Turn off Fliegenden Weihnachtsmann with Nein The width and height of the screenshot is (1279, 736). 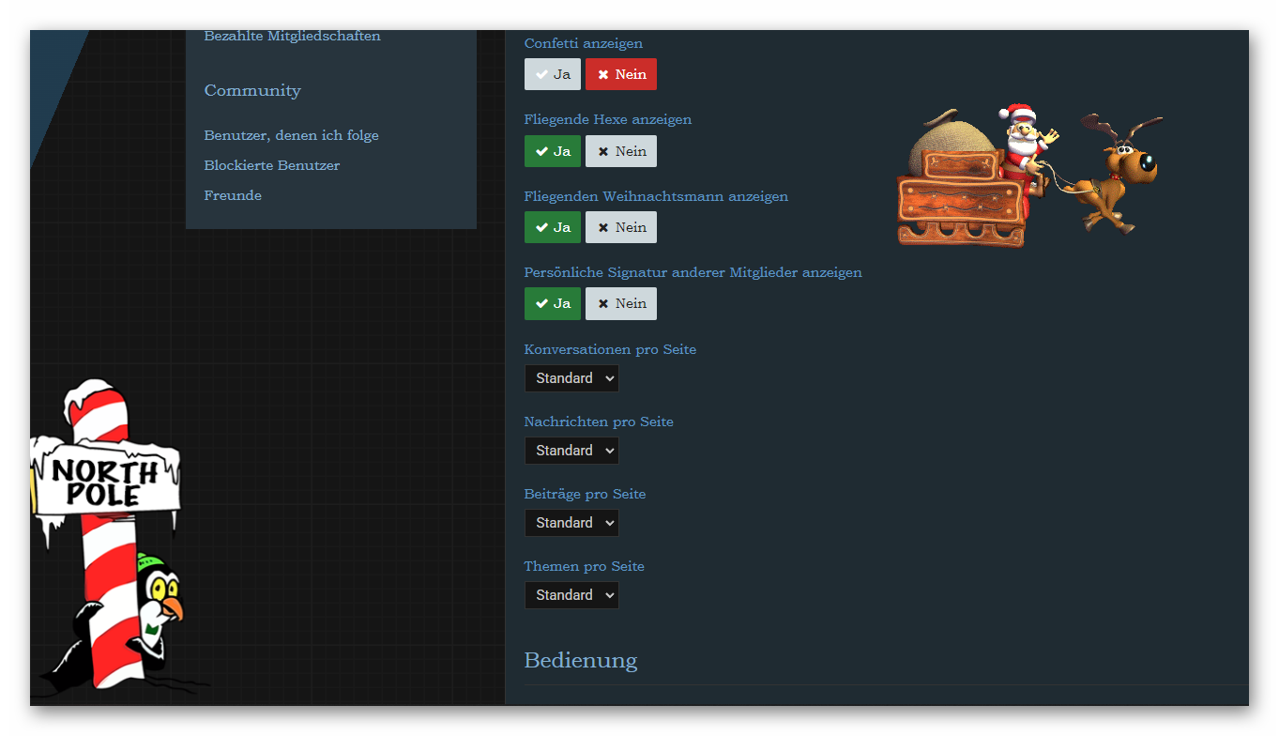[x=621, y=227]
